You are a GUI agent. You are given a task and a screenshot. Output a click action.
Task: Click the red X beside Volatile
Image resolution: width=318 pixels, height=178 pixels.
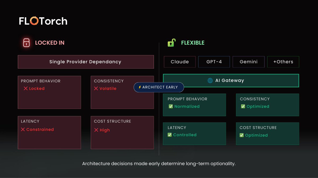[96, 89]
